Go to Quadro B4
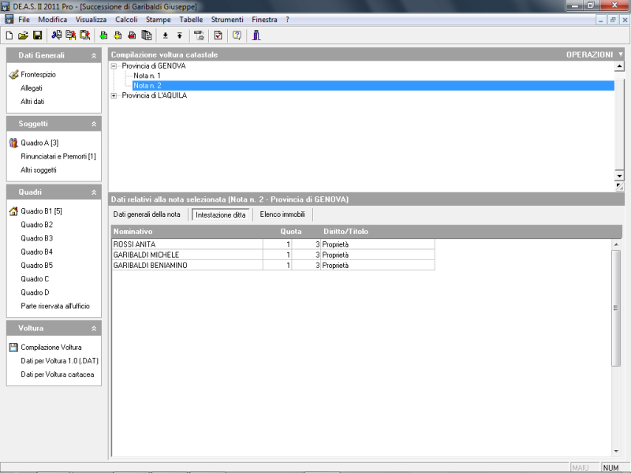 point(36,252)
